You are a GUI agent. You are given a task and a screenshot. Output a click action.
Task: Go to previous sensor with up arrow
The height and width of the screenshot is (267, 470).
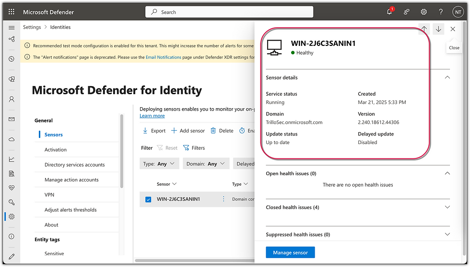pyautogui.click(x=424, y=29)
